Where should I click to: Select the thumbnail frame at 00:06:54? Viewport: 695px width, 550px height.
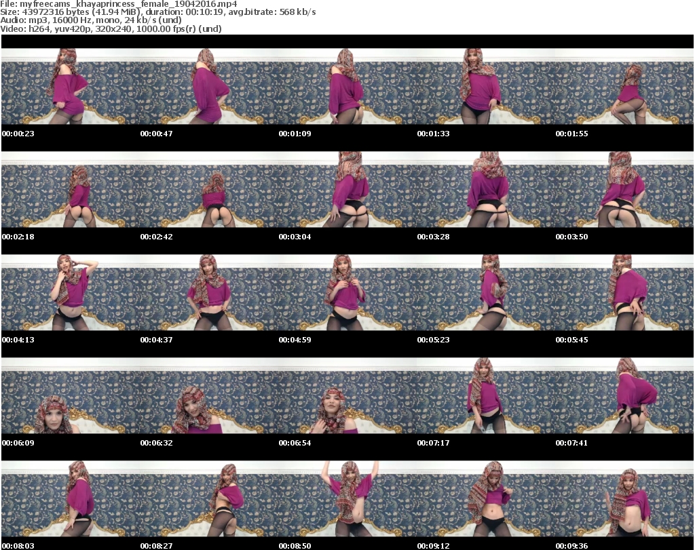[347, 395]
